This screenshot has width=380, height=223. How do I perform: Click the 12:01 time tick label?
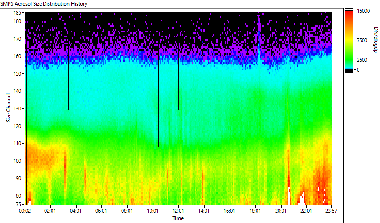click(x=178, y=211)
